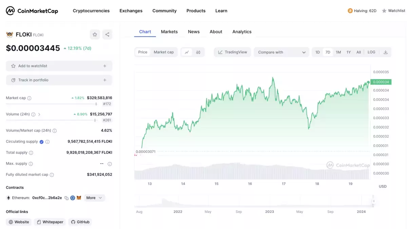The height and width of the screenshot is (229, 407).
Task: Click the Market cap info icon
Action: point(29,98)
